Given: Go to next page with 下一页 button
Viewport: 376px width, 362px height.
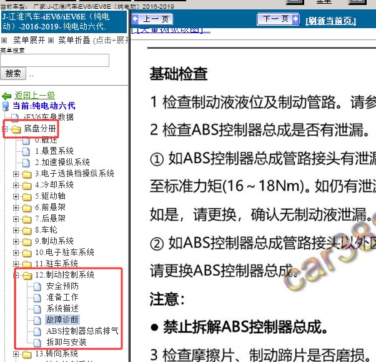Looking at the screenshot, I should pyautogui.click(x=278, y=19).
